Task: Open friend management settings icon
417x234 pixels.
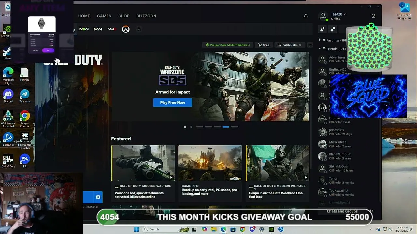Action: (333, 29)
